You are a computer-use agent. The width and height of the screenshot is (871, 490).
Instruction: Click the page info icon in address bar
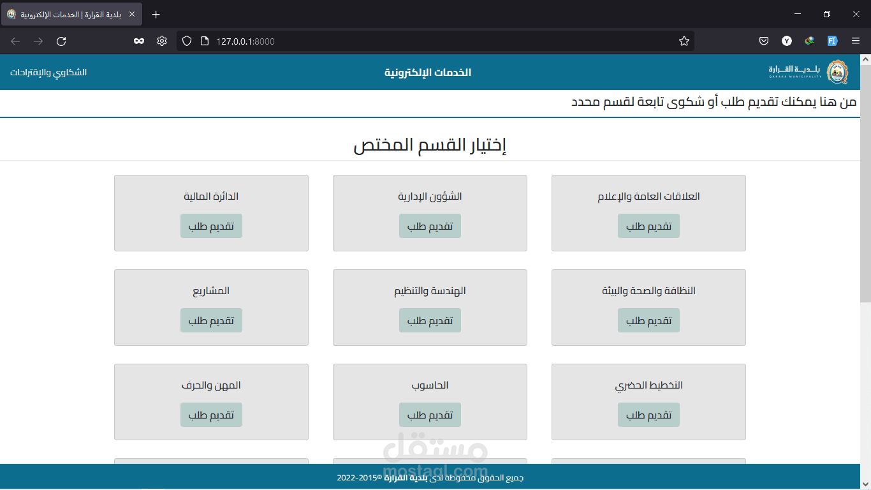[x=204, y=41]
